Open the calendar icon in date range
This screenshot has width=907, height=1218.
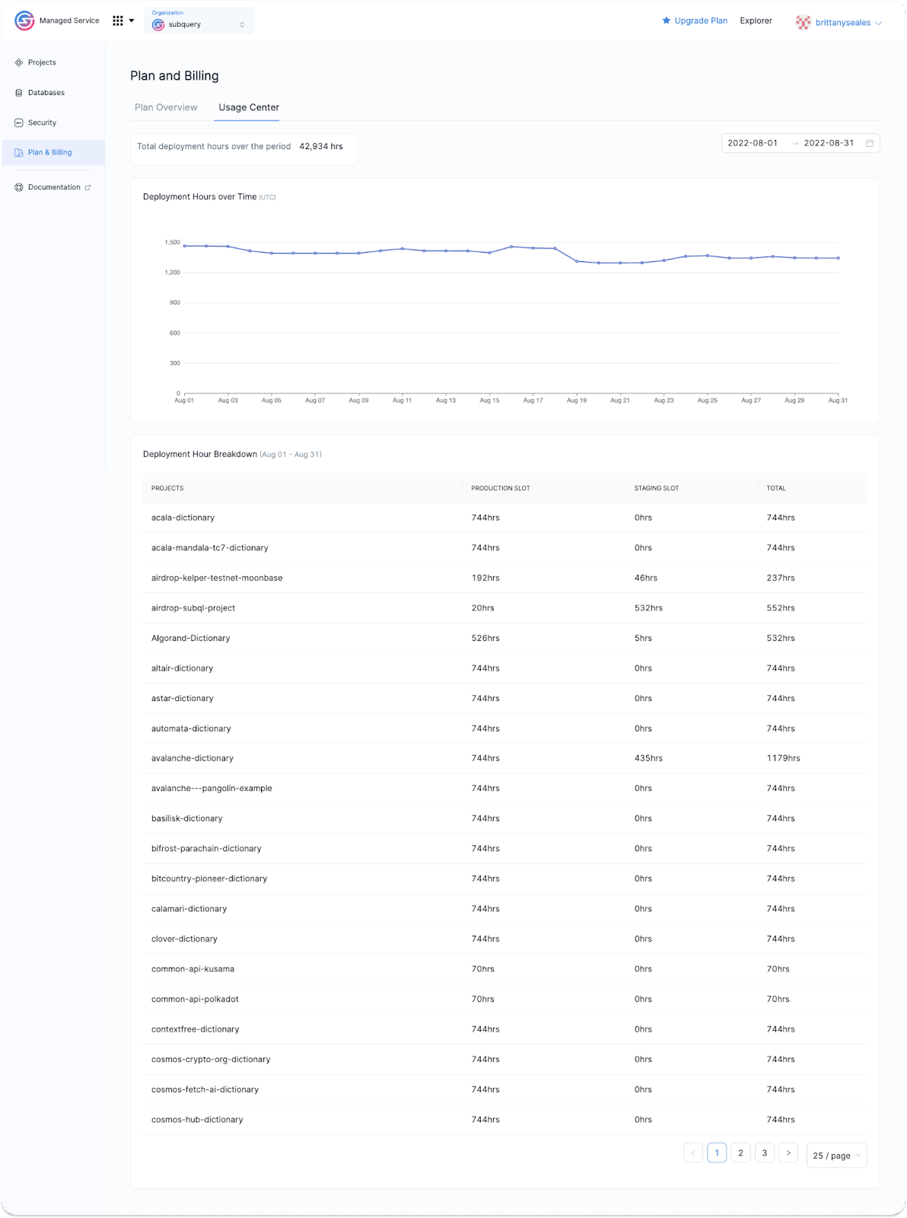point(870,143)
